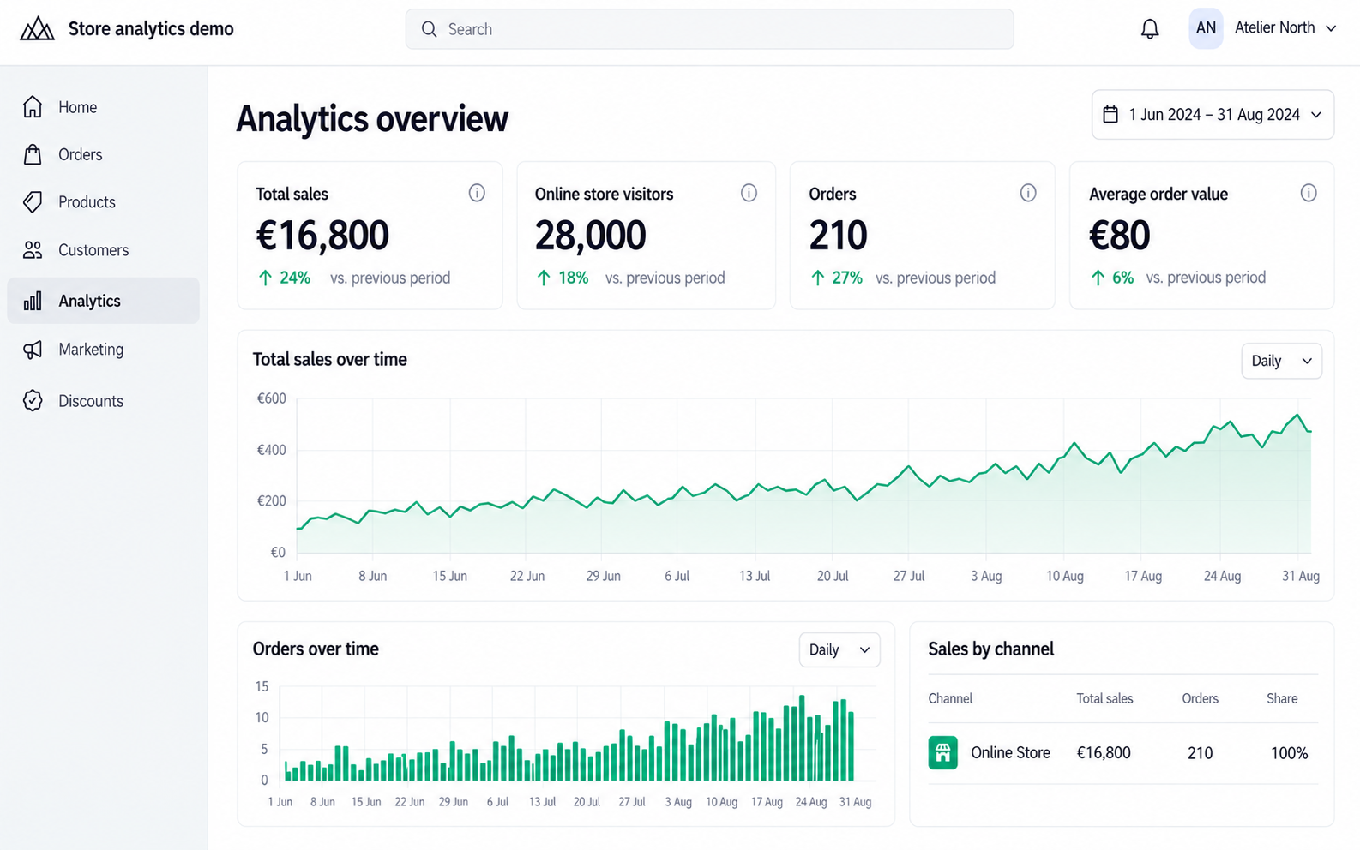Click Sales by channel heading
The height and width of the screenshot is (850, 1360).
(990, 649)
